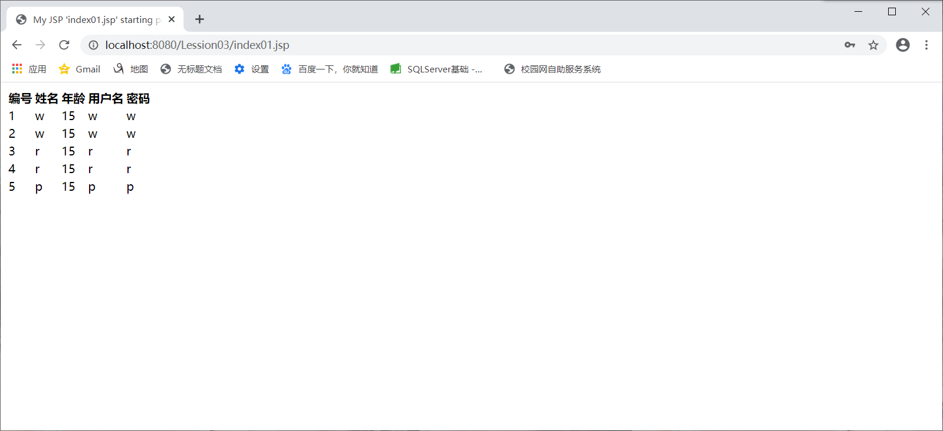Click the 编号 cell with value 1
This screenshot has width=943, height=431.
(x=12, y=116)
